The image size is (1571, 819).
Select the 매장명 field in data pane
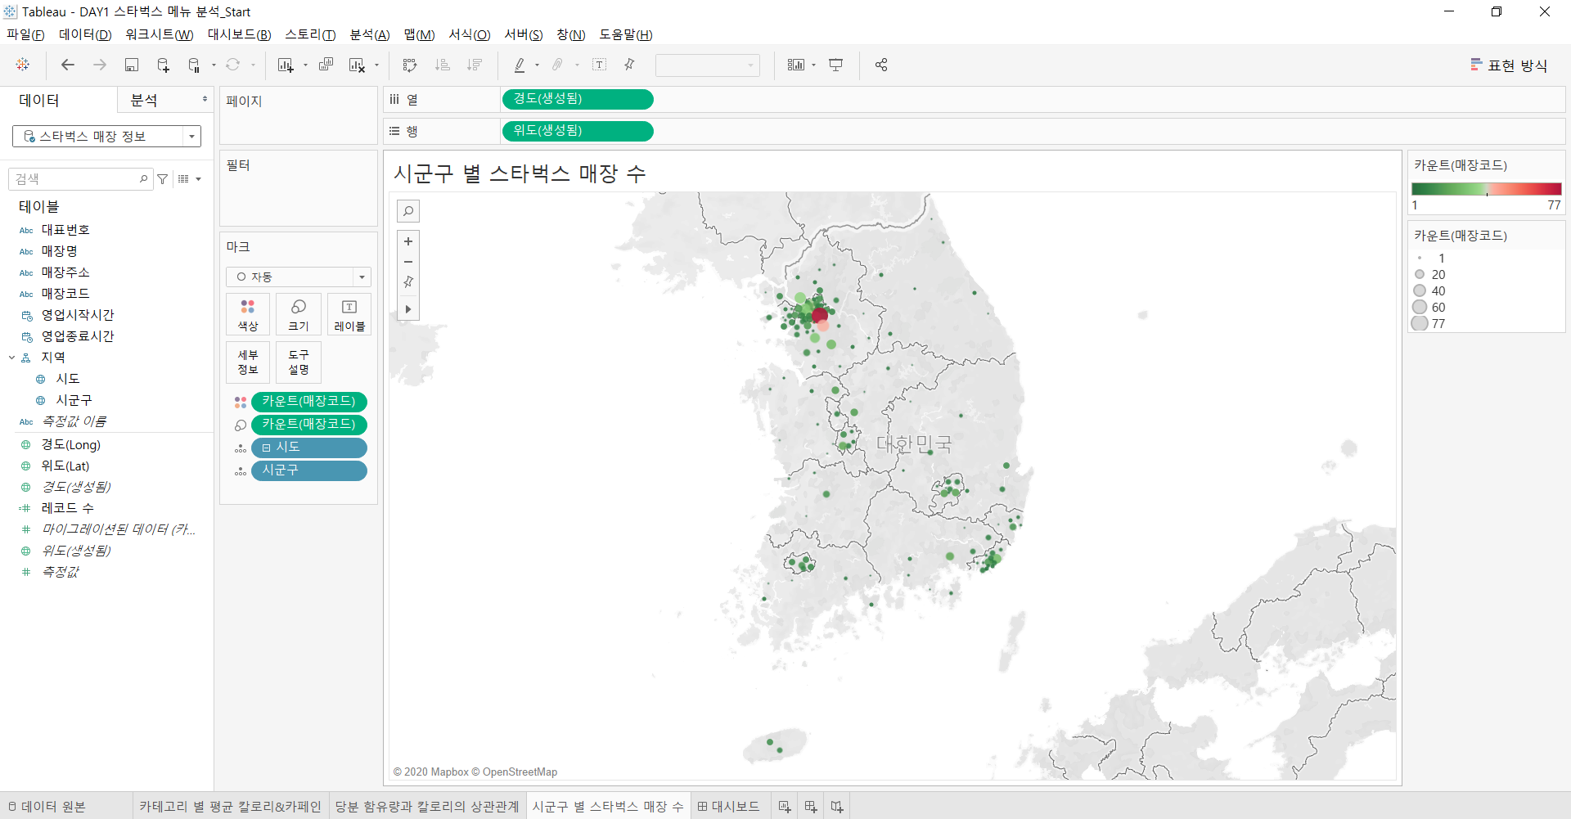point(60,251)
